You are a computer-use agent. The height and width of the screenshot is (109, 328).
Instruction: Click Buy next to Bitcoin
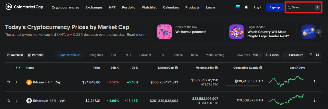58,82
